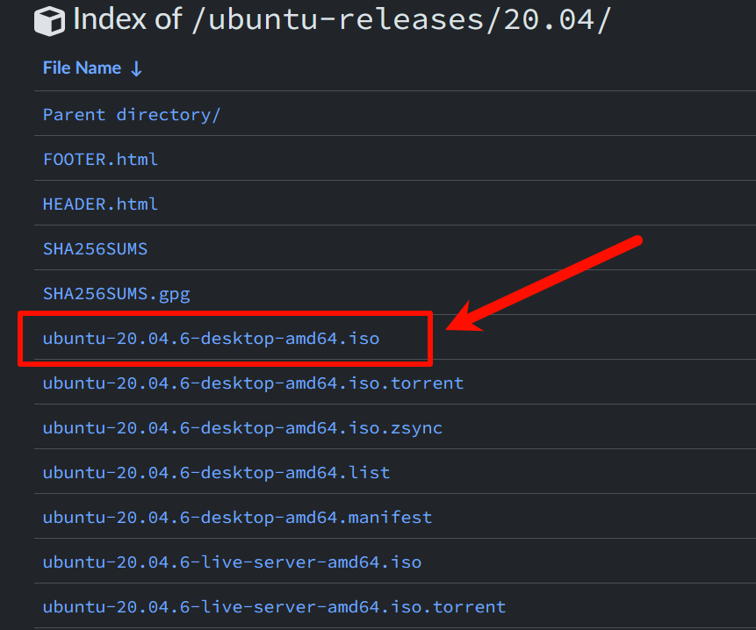Open ubuntu-20.04.6-desktop-amd64.list
The width and height of the screenshot is (756, 630).
click(217, 473)
